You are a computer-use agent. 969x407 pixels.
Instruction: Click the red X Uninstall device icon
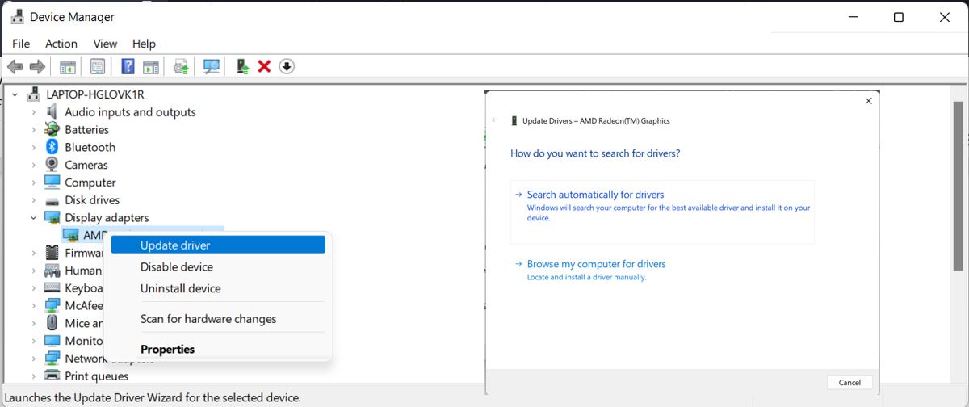pyautogui.click(x=264, y=66)
